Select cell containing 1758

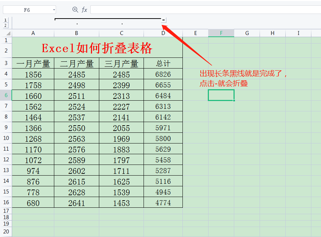coord(33,85)
